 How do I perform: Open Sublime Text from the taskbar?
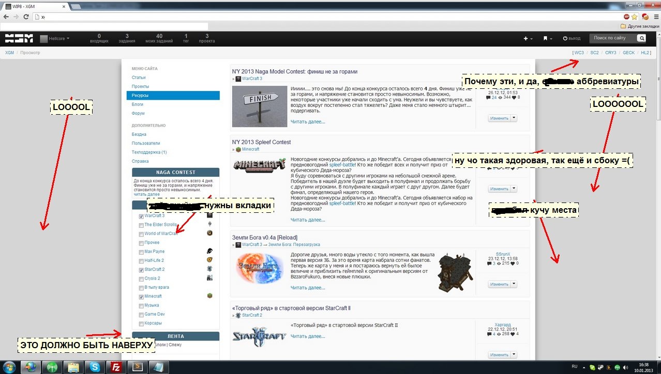coord(138,367)
